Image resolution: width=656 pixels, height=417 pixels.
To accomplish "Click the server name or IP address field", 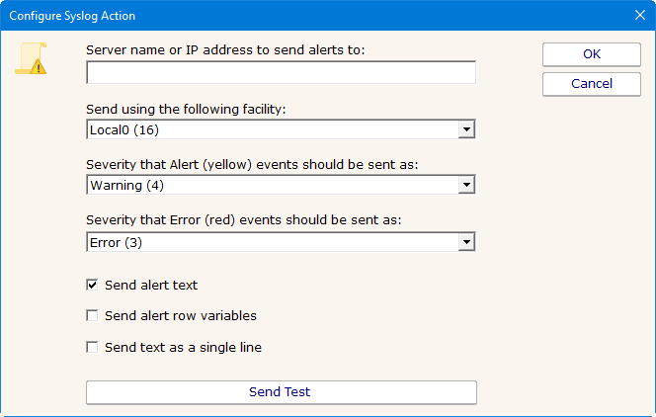I will click(x=281, y=72).
